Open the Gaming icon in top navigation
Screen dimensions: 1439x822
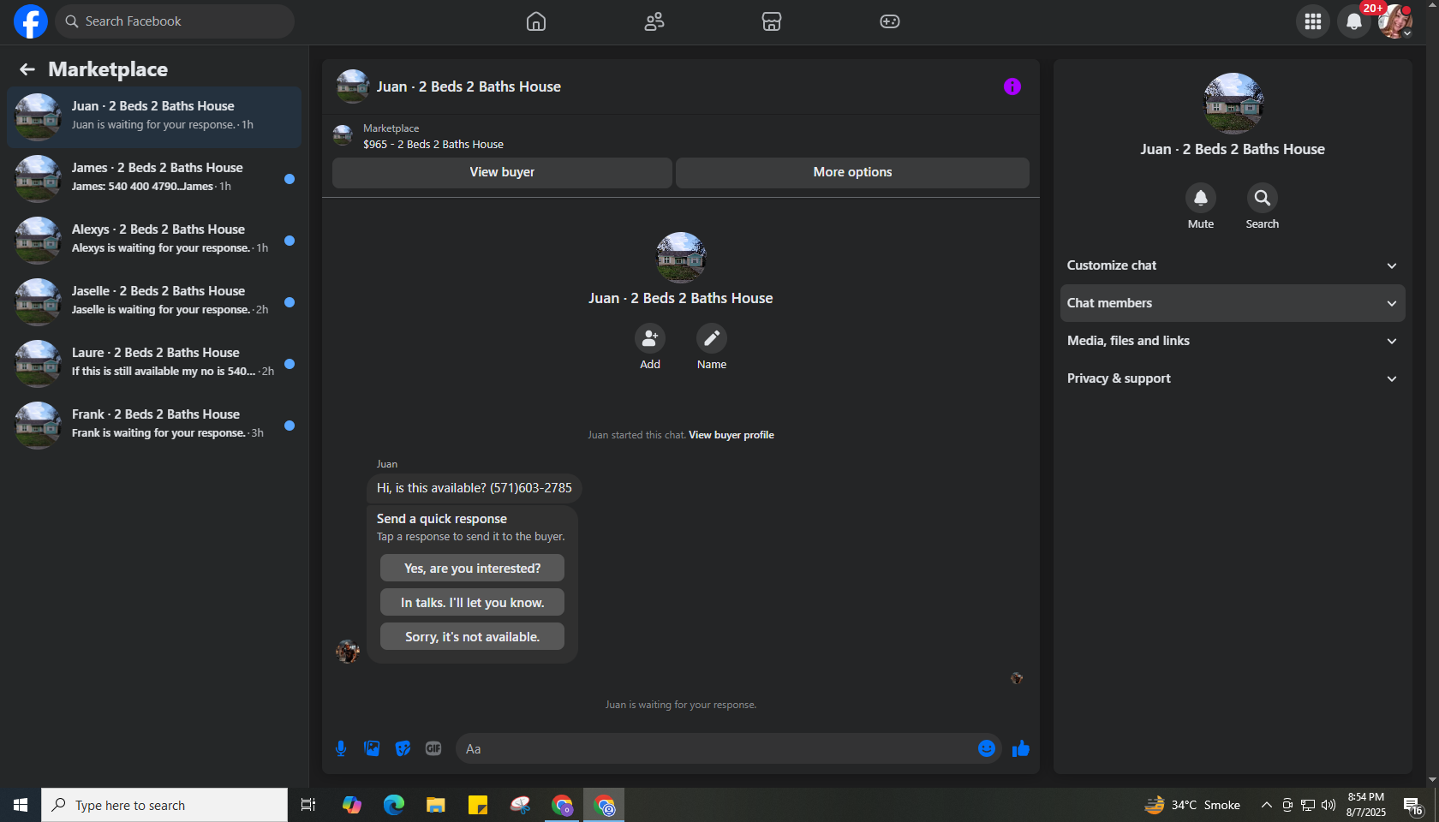(x=890, y=21)
